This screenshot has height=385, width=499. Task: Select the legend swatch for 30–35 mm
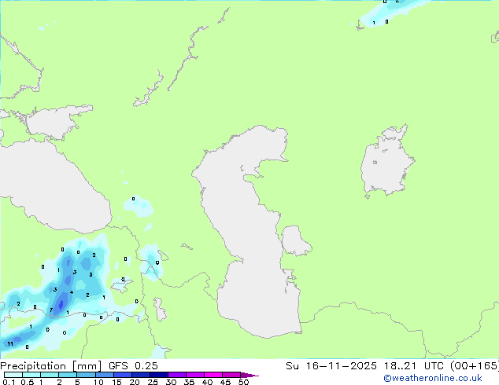[x=177, y=375]
